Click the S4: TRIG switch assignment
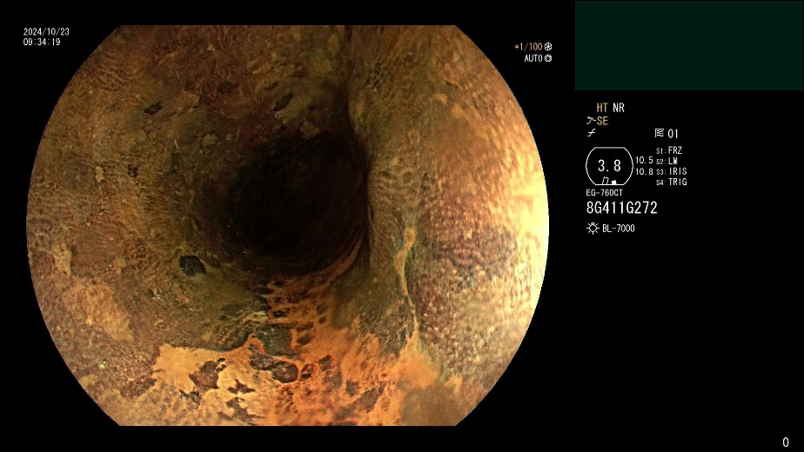 (x=672, y=182)
